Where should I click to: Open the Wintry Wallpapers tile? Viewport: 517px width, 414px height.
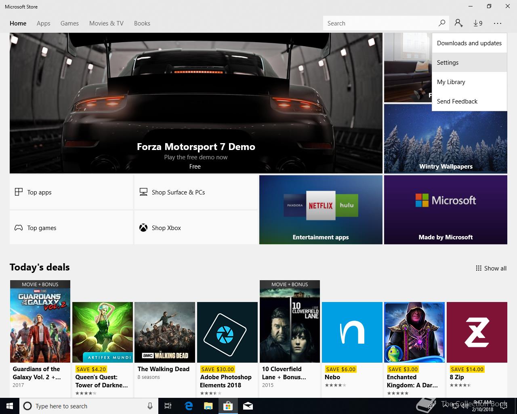(x=446, y=139)
